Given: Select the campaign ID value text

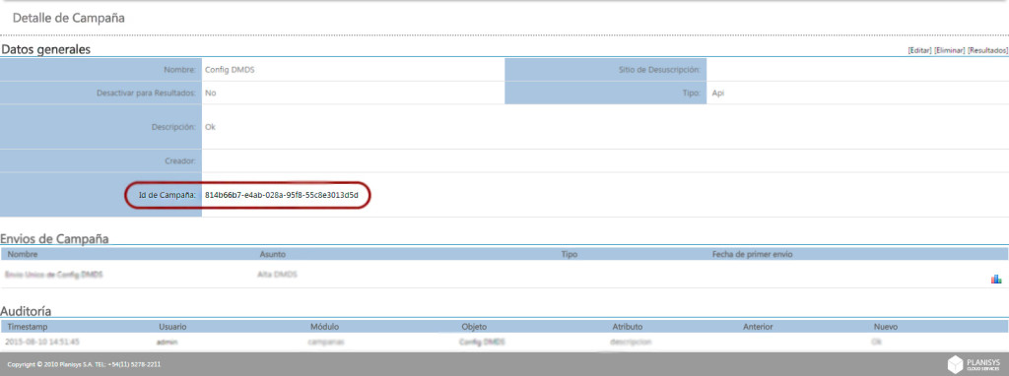Looking at the screenshot, I should (x=281, y=194).
